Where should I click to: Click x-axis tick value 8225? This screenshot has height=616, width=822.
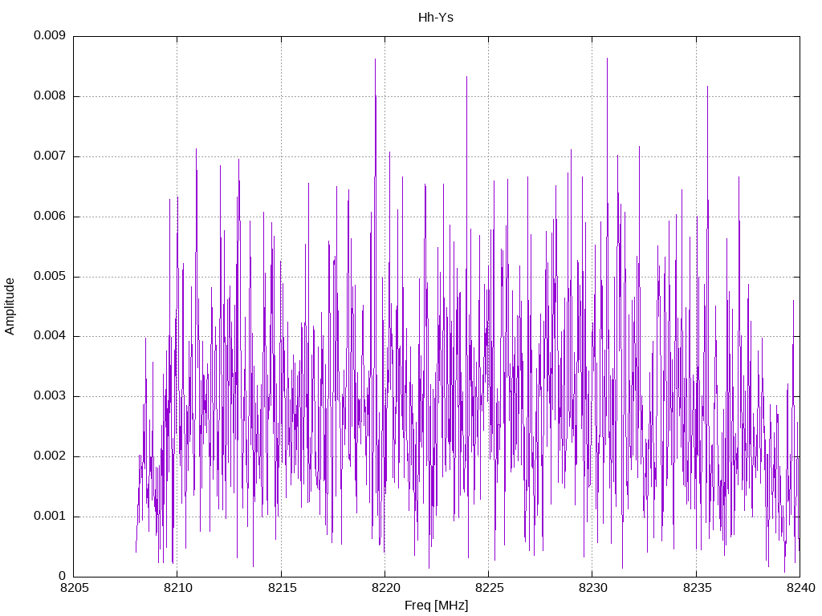click(x=490, y=588)
